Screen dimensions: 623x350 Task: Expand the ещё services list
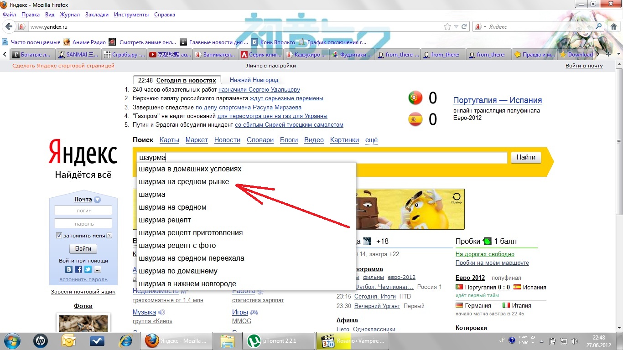[x=371, y=140]
